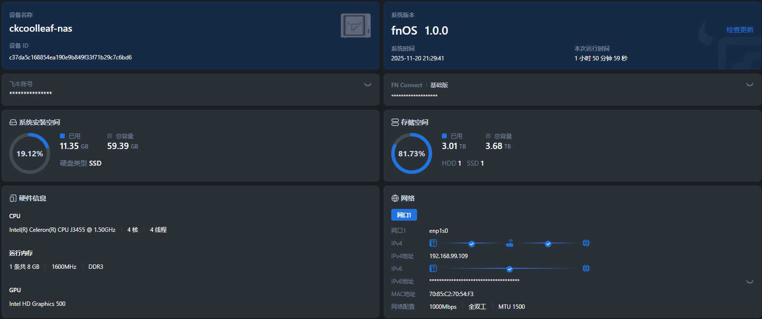Click the 存储空间 storage icon
Screen dimensions: 762x319
point(395,122)
